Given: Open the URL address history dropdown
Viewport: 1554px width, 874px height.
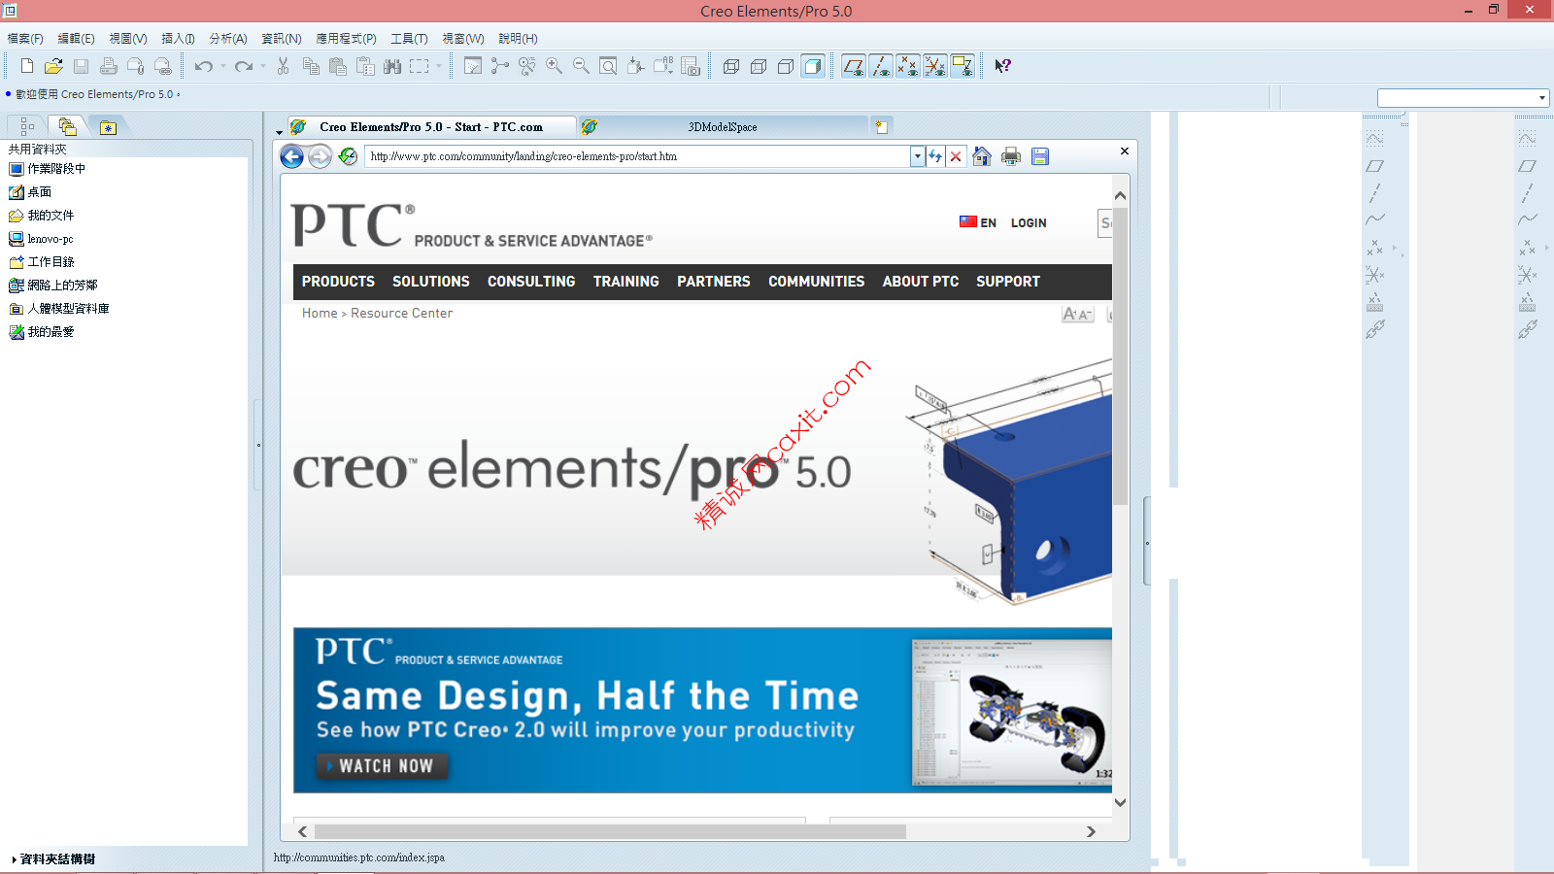Looking at the screenshot, I should pos(917,156).
